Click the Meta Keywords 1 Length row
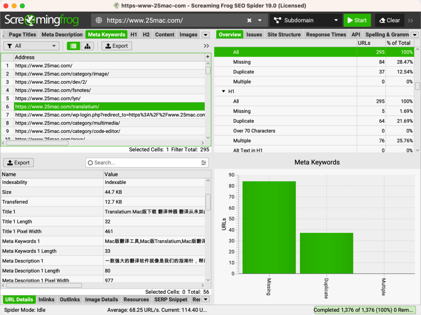The image size is (421, 315). [103, 251]
